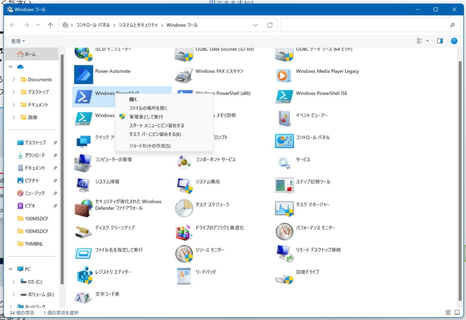The height and width of the screenshot is (320, 466).
Task: Select the ワードパッド icon
Action: 184,276
